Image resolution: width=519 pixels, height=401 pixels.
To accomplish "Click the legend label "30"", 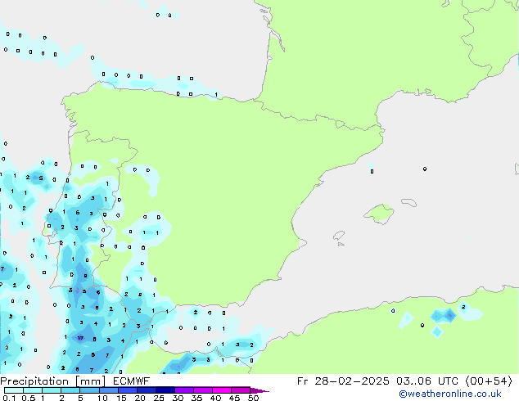I will click(178, 398).
